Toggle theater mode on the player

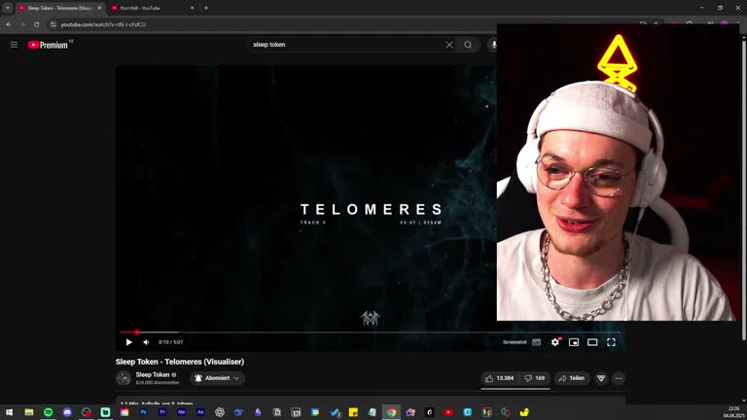click(592, 342)
